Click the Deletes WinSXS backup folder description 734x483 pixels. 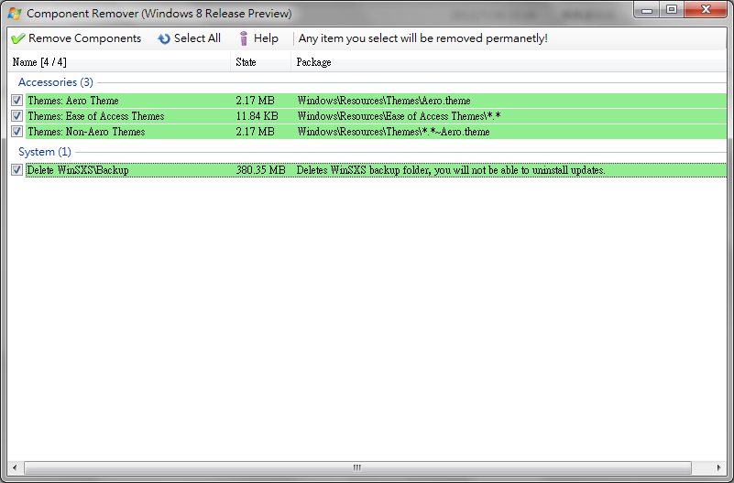coord(451,170)
